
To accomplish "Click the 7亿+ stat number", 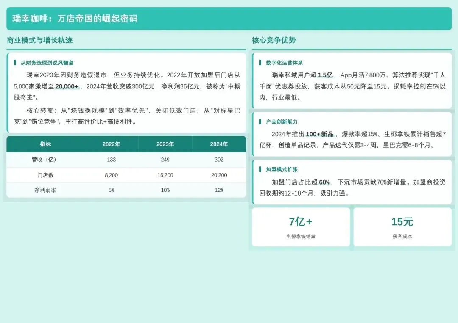I will click(x=301, y=222).
